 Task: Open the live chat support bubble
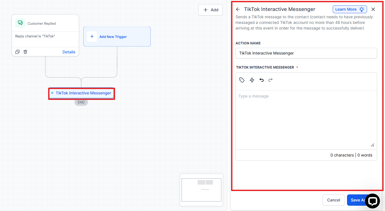(372, 201)
